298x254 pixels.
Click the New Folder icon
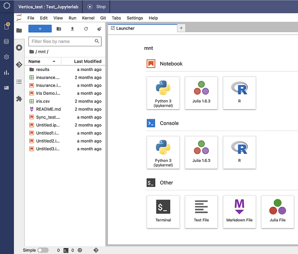pos(59,29)
